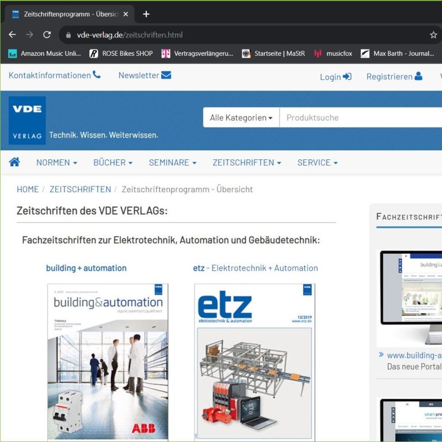Click the Zeitschriften des VDE VERLAGs heading
This screenshot has height=442, width=442.
click(x=92, y=211)
